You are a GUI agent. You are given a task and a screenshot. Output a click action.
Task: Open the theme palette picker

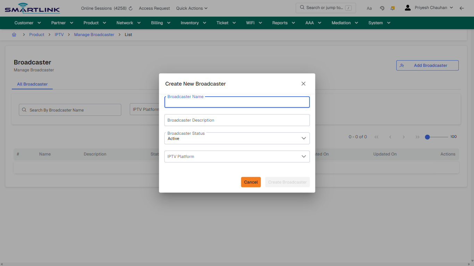382,8
